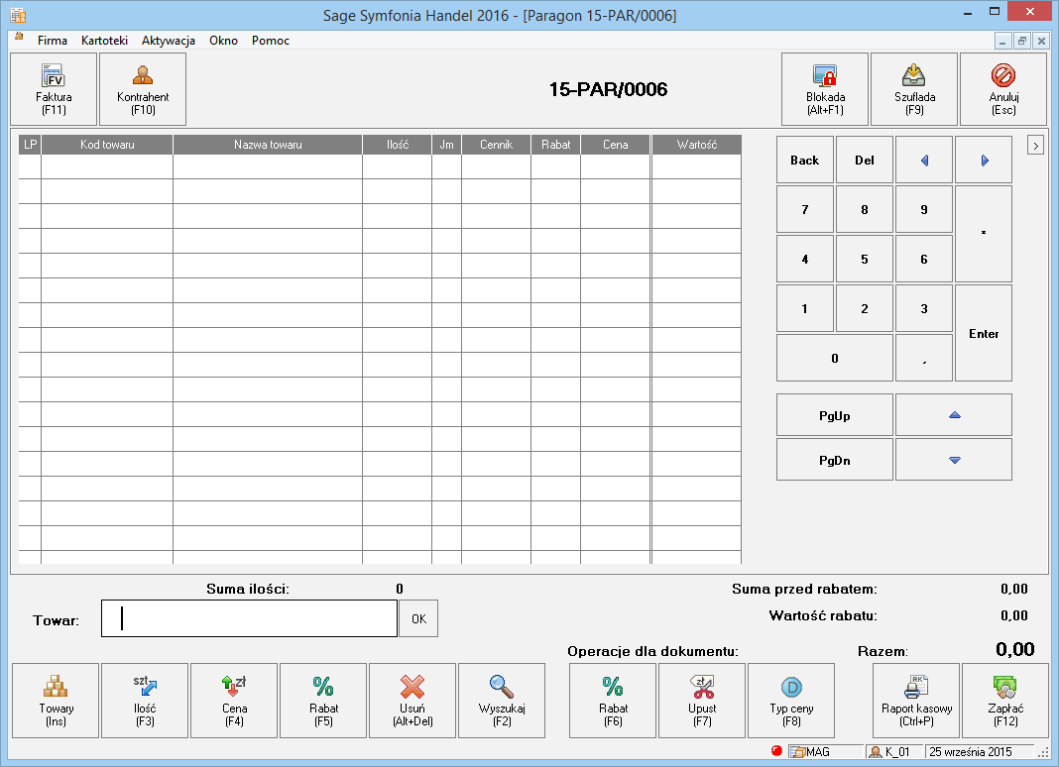
Task: Open the Okno menu
Action: (x=223, y=41)
